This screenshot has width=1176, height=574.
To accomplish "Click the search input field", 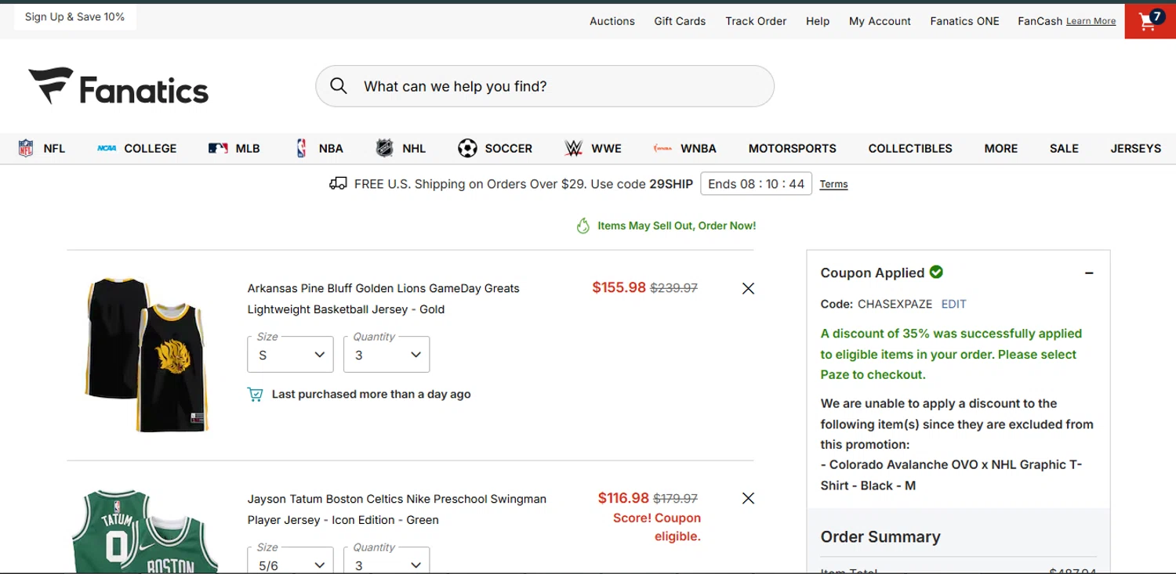I will pos(557,86).
